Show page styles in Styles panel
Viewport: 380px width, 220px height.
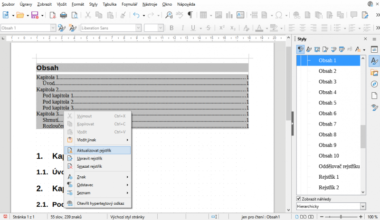(325, 49)
